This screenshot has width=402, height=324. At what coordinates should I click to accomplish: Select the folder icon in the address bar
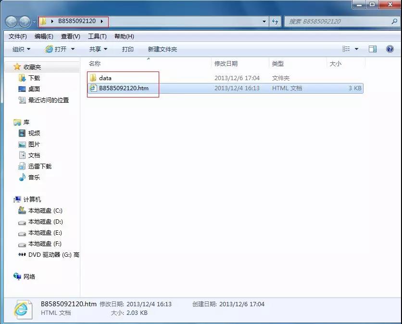(43, 21)
